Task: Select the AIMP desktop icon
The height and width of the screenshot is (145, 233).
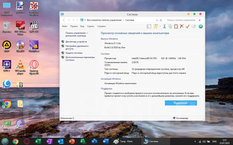Action: (7, 46)
